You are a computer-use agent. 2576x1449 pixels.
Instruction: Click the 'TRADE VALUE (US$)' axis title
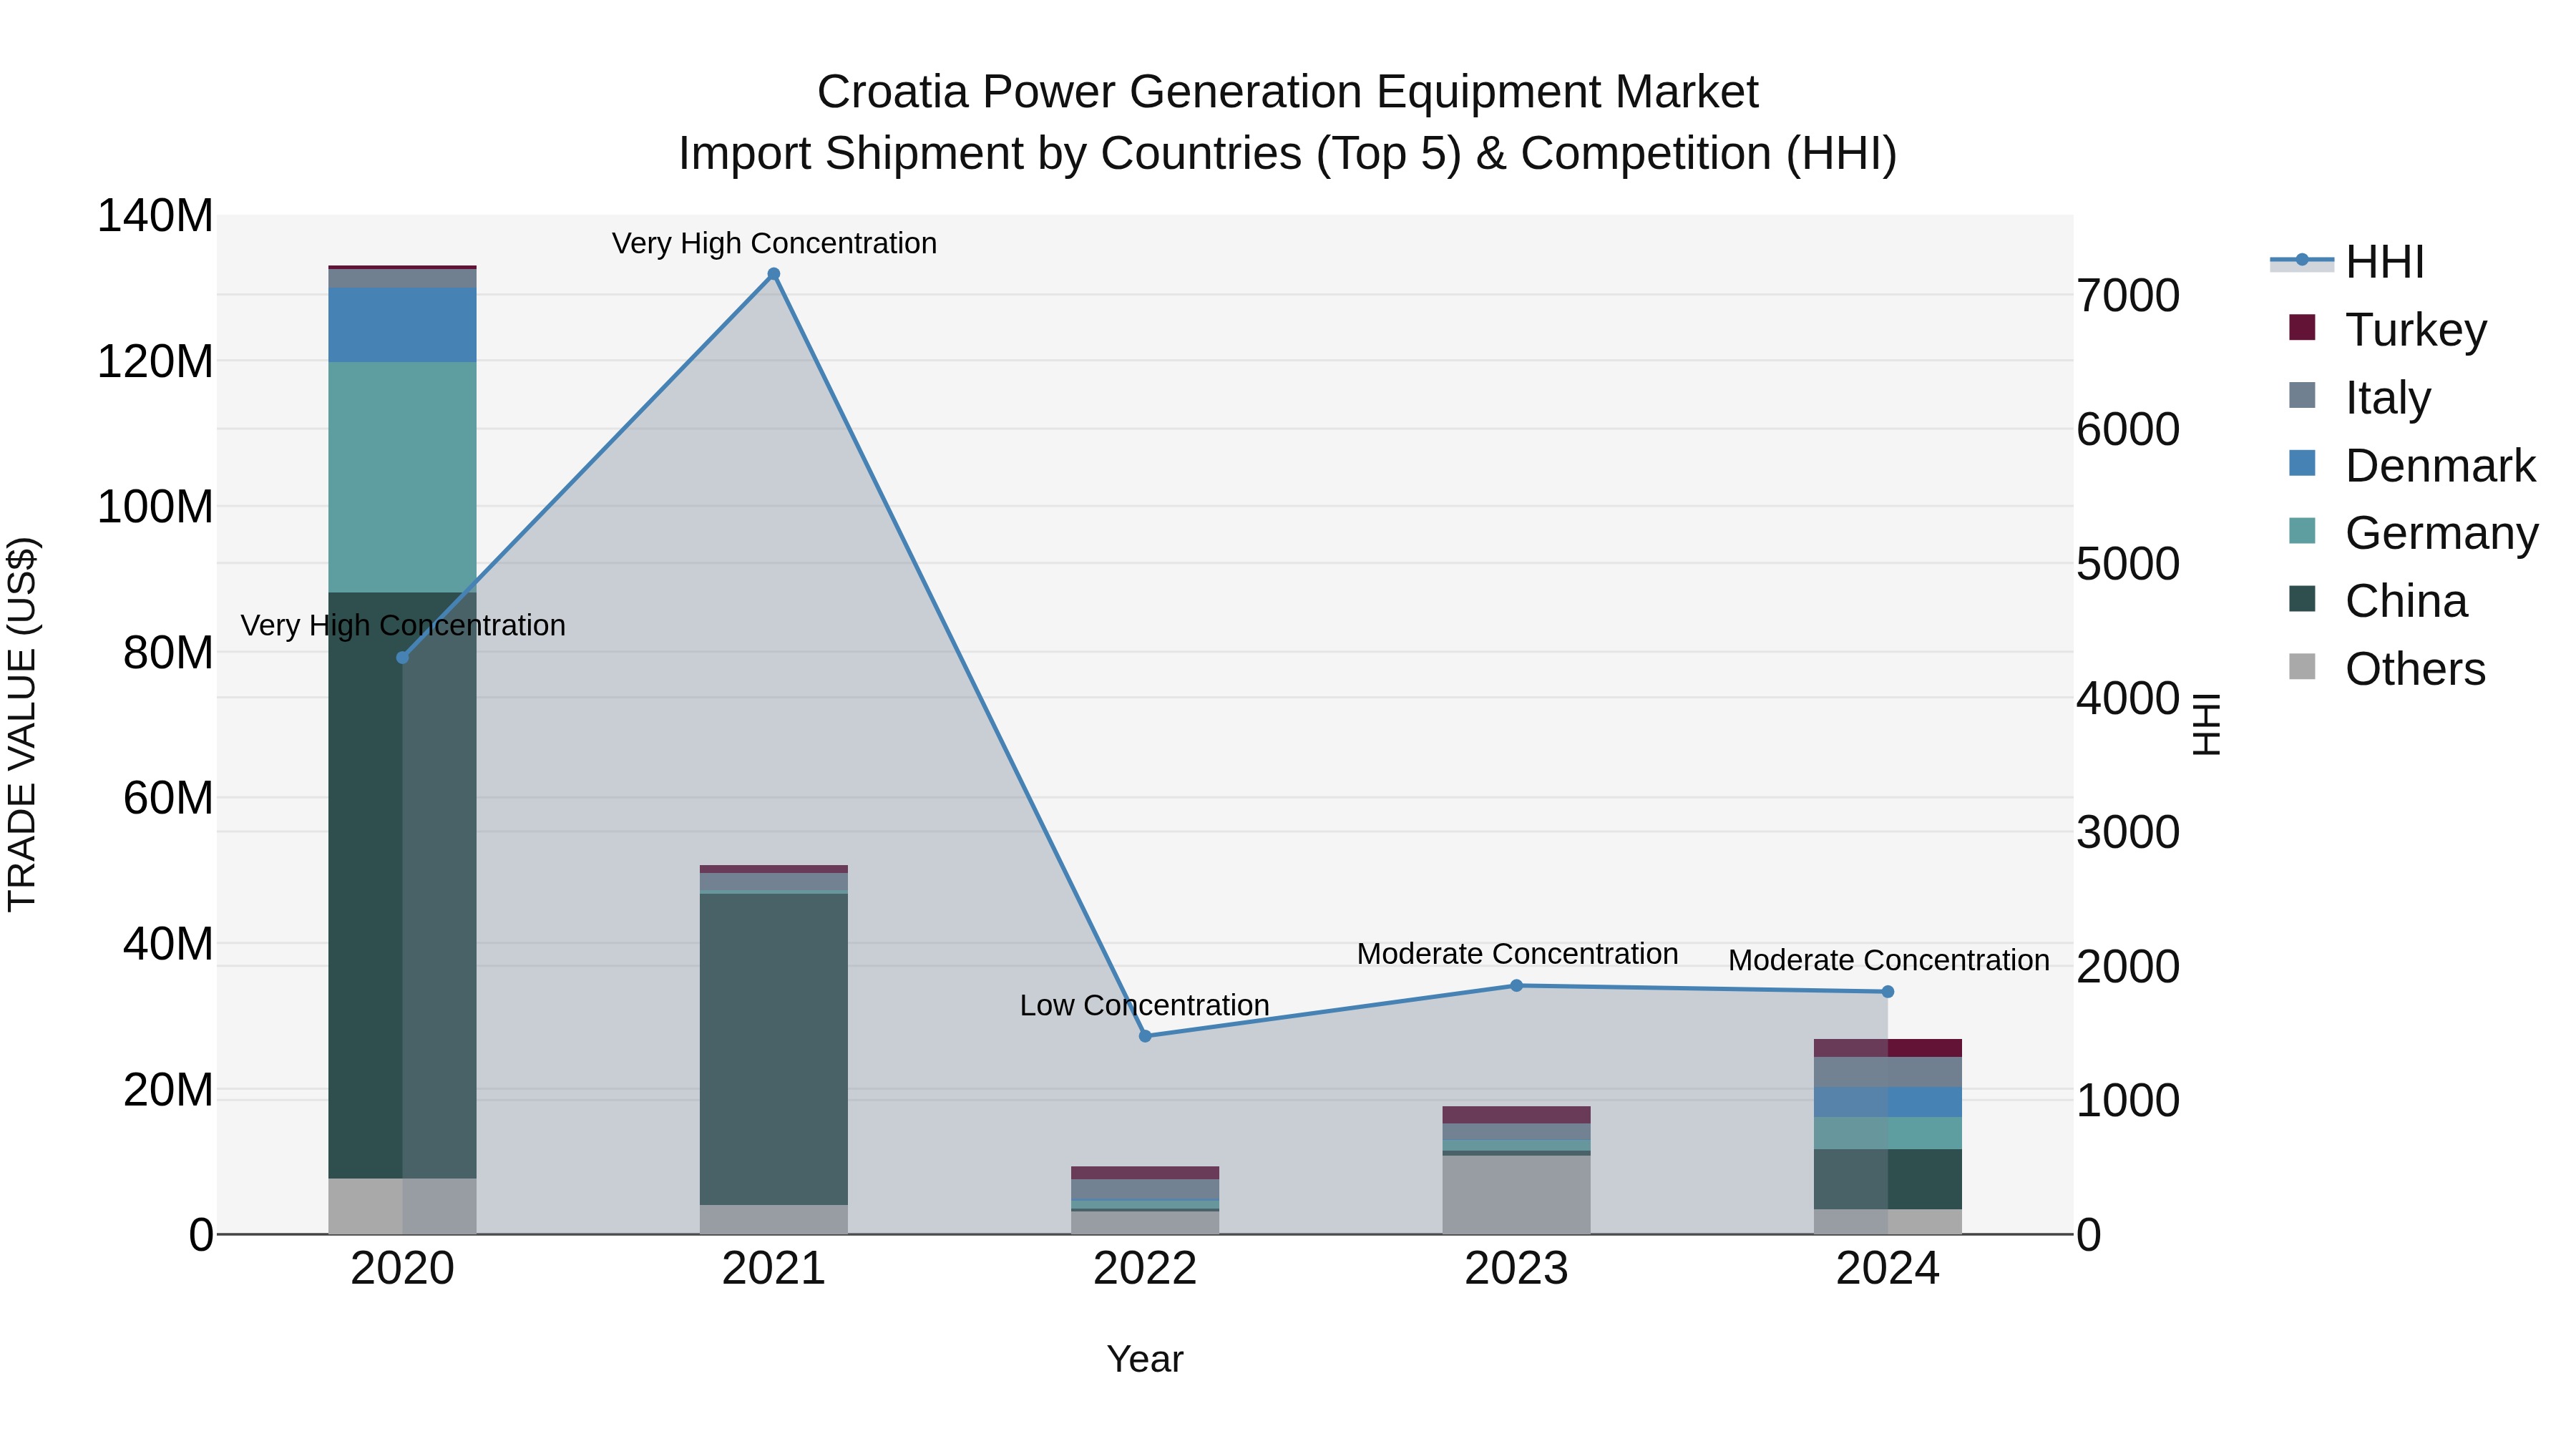click(x=22, y=724)
